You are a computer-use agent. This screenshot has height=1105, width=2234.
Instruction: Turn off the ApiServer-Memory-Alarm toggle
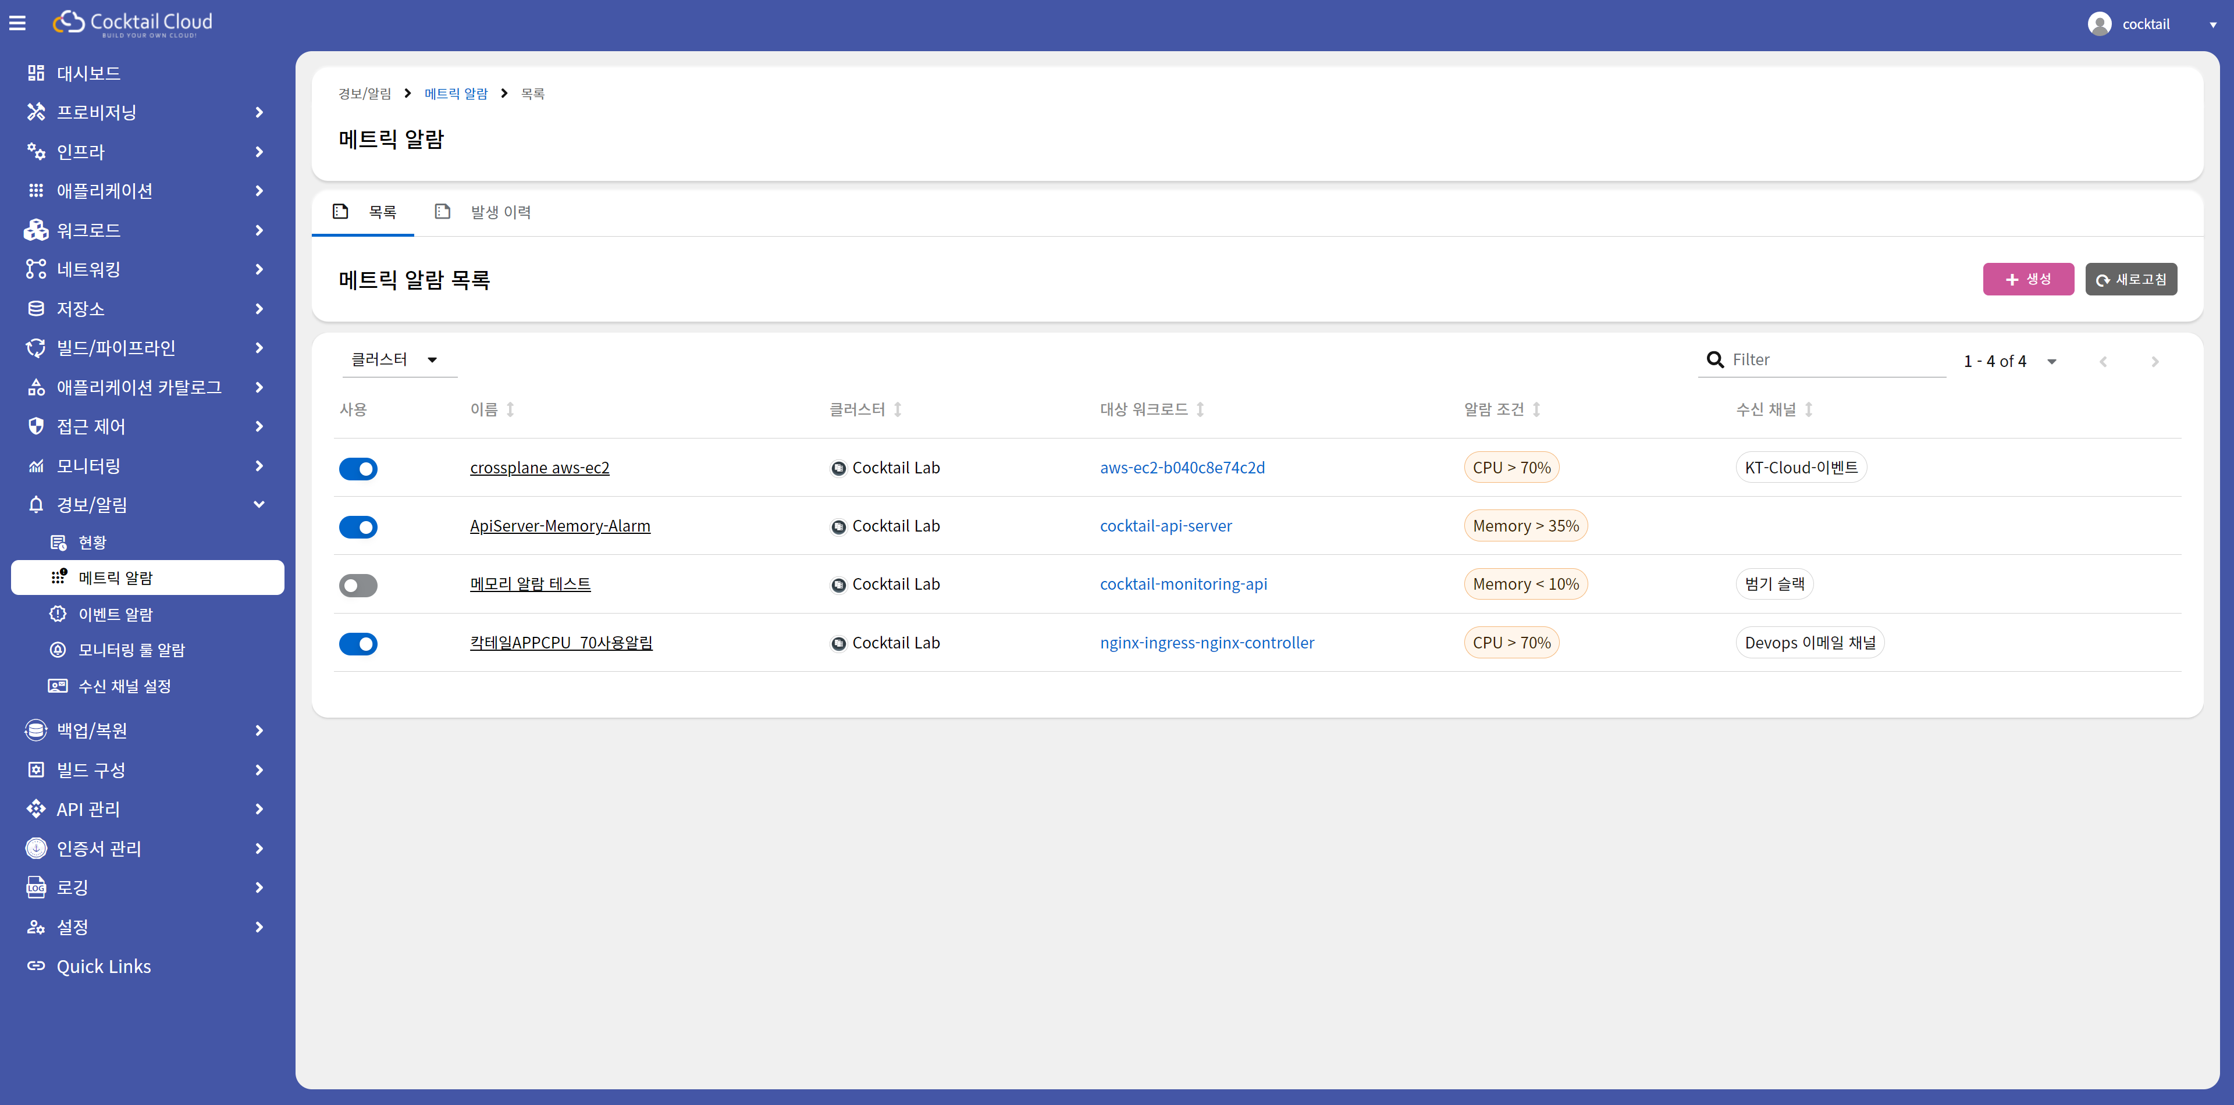358,527
